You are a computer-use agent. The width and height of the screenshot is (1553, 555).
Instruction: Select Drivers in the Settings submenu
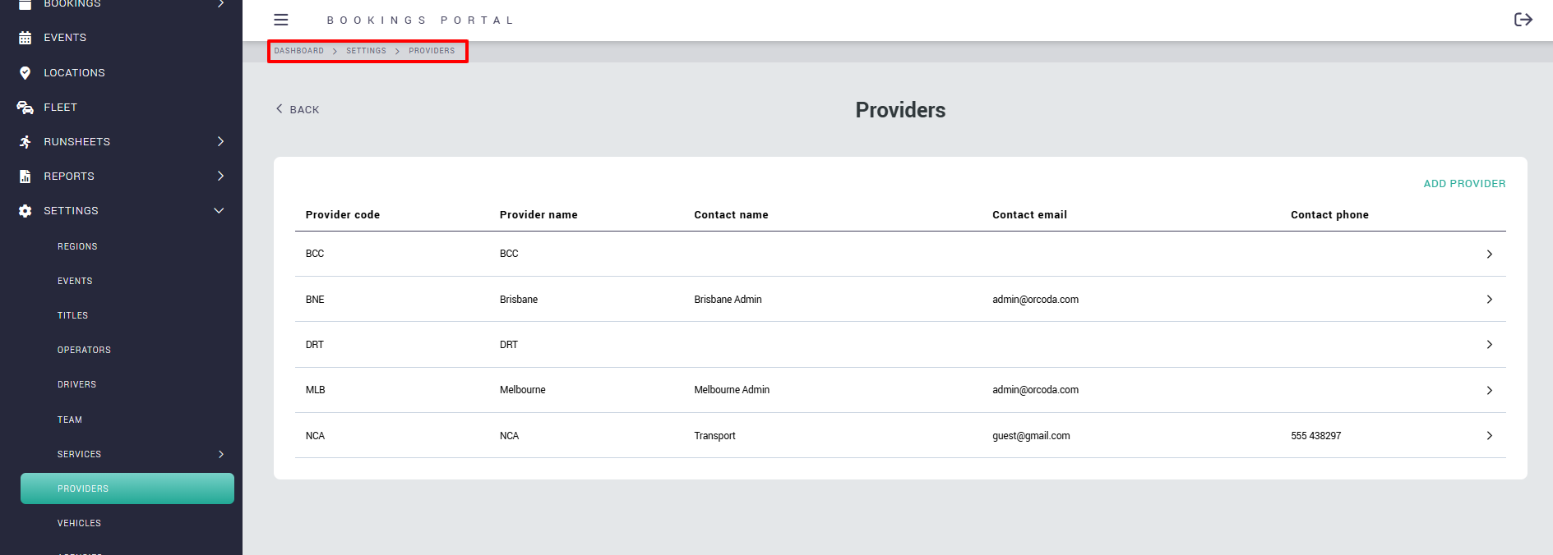tap(76, 384)
